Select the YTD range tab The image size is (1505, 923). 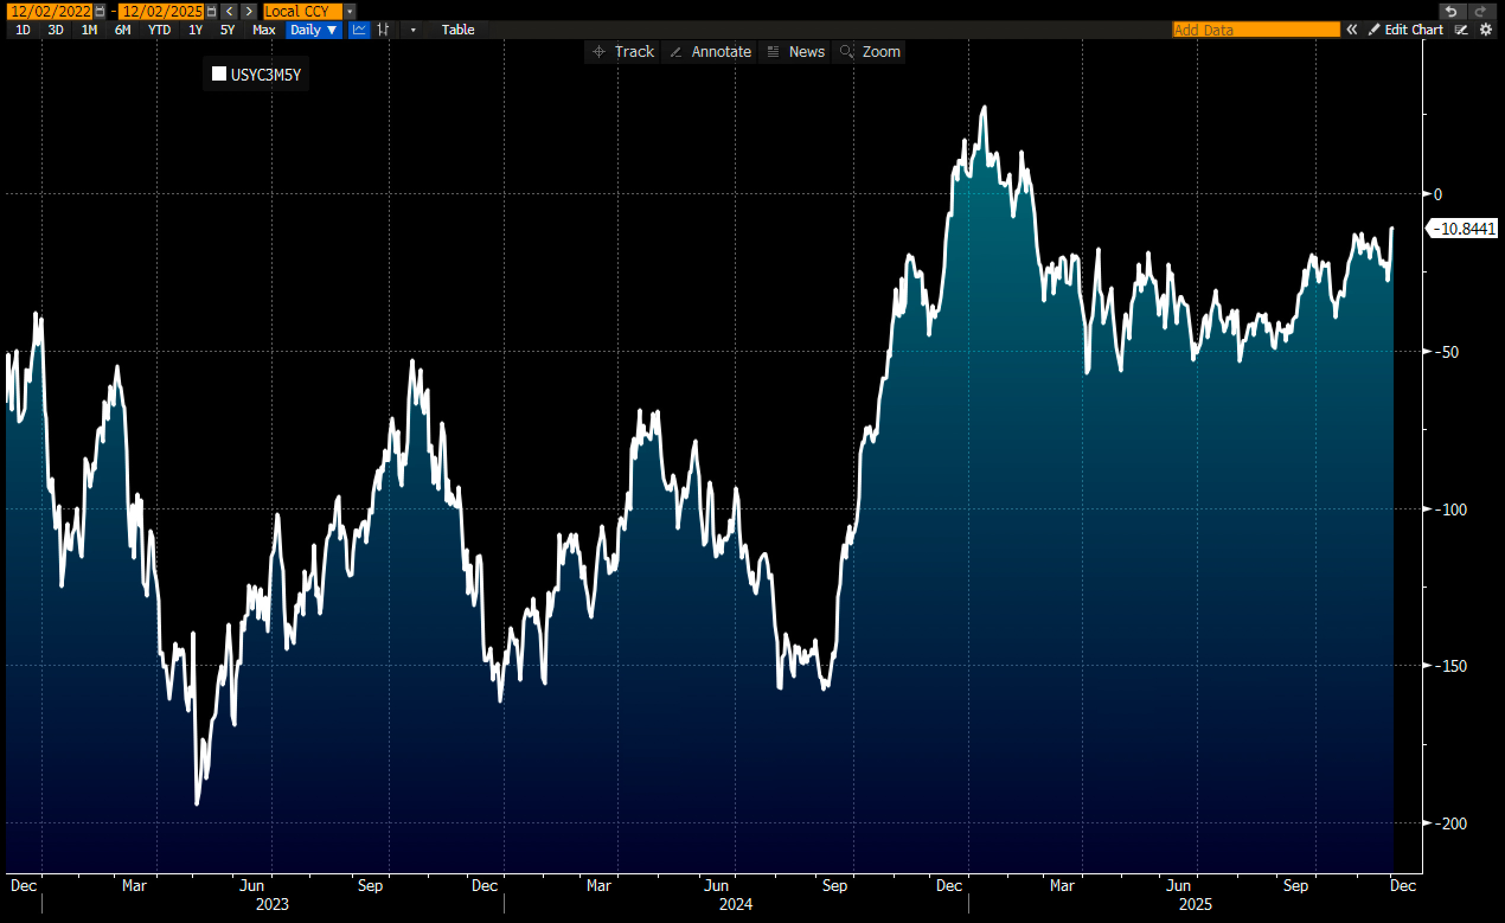point(159,29)
